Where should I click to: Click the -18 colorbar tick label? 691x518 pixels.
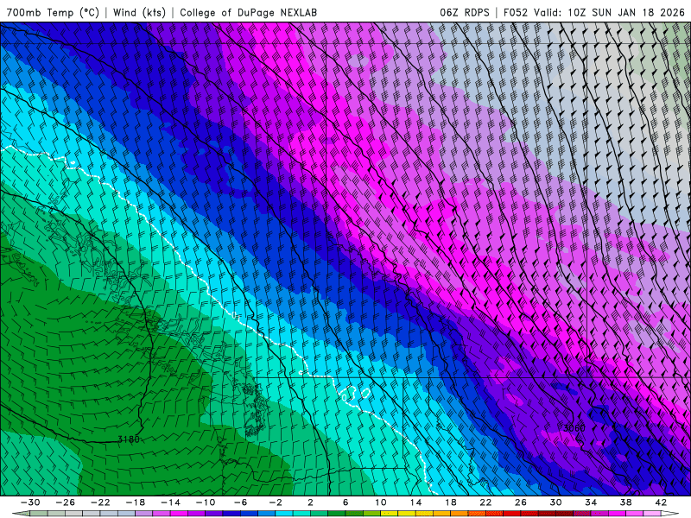coord(136,502)
